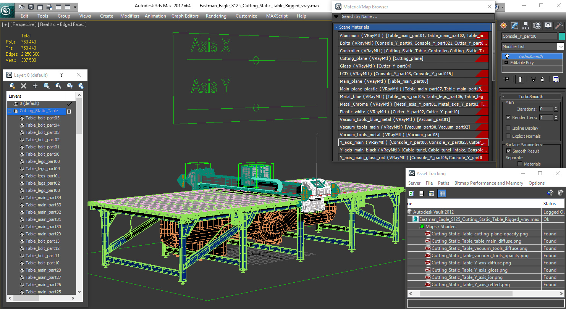
Task: Open the Modifiers menu
Action: click(x=130, y=16)
